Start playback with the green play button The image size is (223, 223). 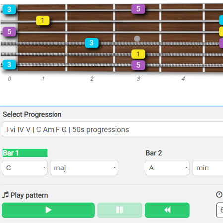(x=48, y=210)
